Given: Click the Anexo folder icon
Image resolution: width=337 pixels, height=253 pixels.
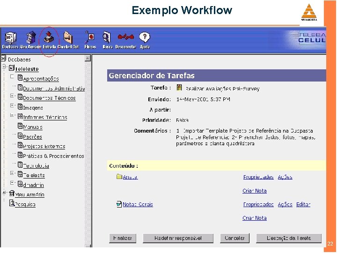Looking at the screenshot, I should pyautogui.click(x=119, y=177).
